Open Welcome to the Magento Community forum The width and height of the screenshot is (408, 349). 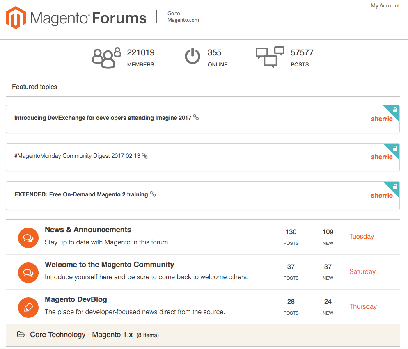[110, 265]
